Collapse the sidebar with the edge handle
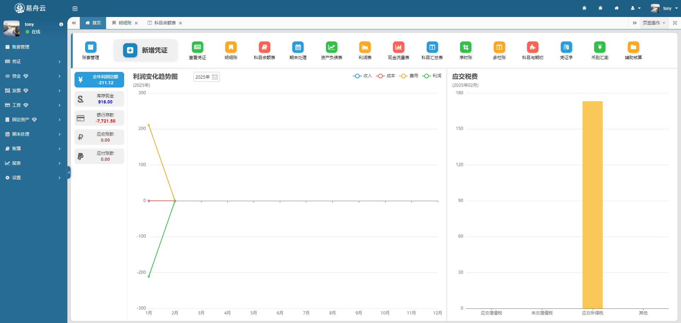 (69, 172)
